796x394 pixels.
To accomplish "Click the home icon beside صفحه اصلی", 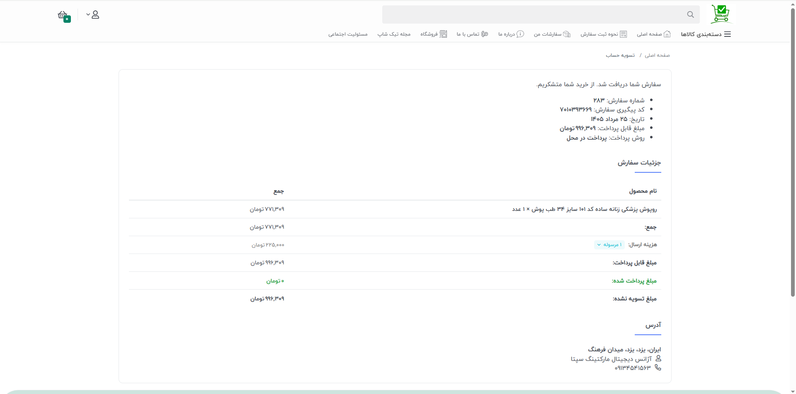I will (x=667, y=34).
